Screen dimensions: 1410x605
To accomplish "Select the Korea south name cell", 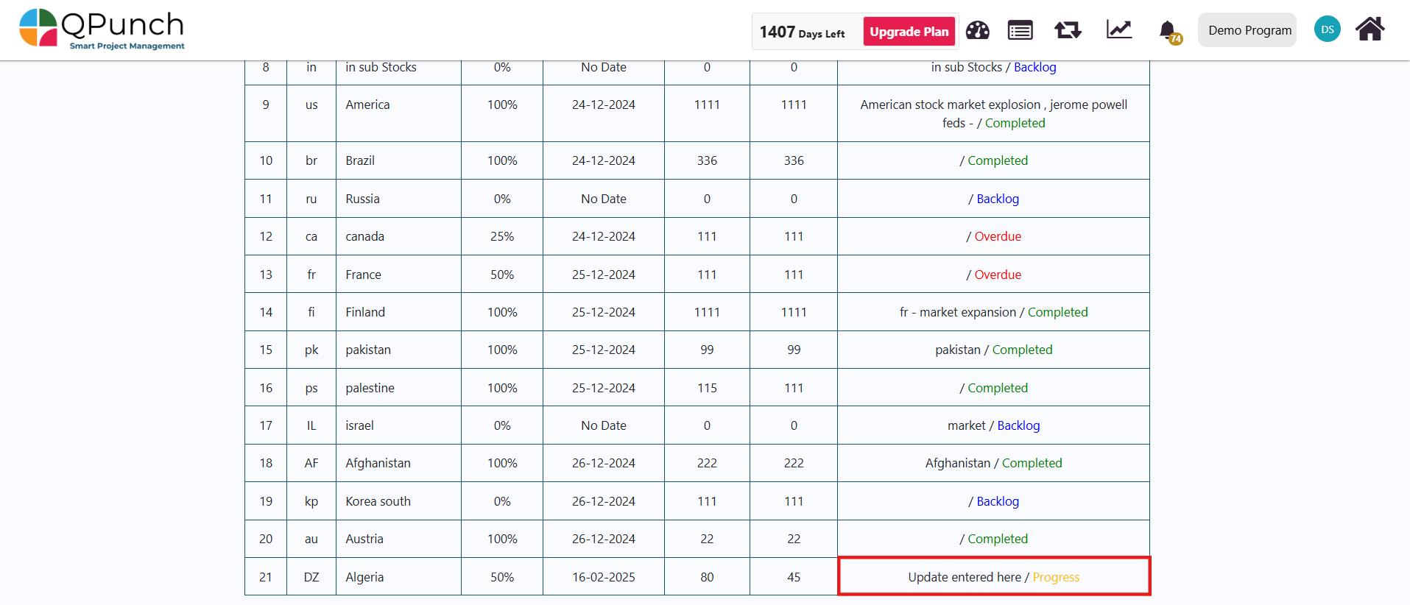I will click(x=398, y=501).
